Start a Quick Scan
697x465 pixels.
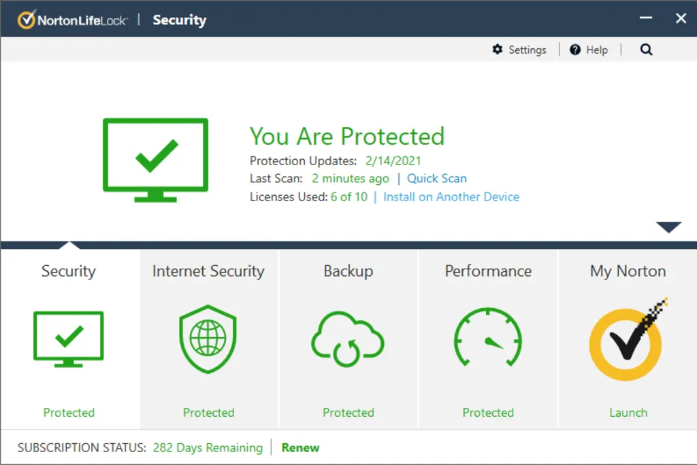pos(437,178)
